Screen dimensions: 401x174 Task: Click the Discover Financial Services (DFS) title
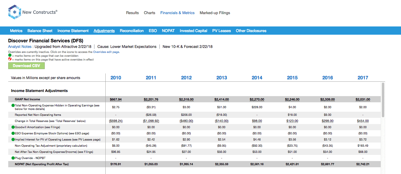(46, 41)
